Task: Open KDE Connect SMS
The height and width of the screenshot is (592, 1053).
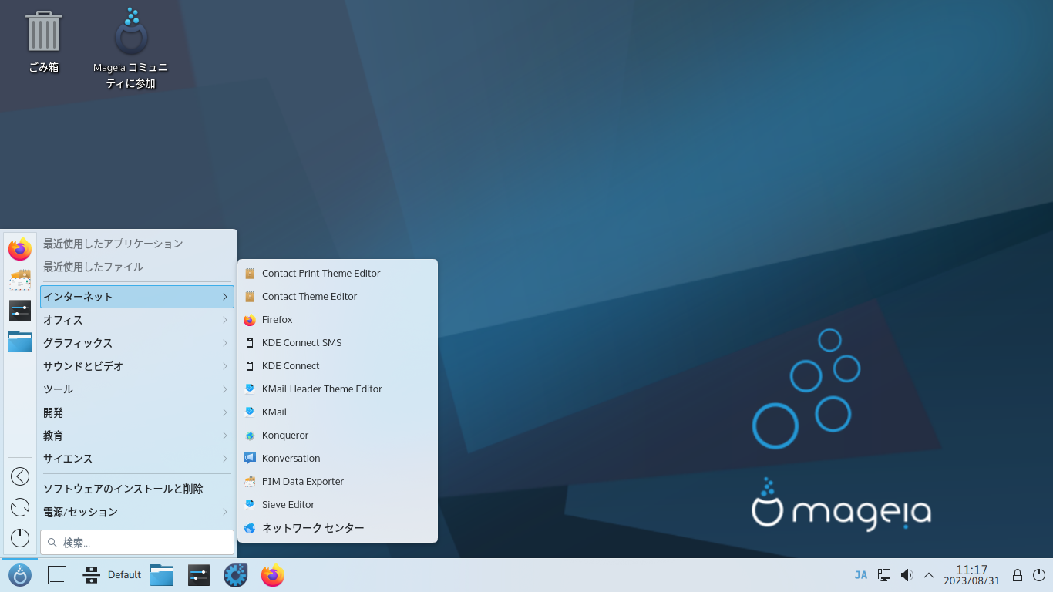Action: 338,342
